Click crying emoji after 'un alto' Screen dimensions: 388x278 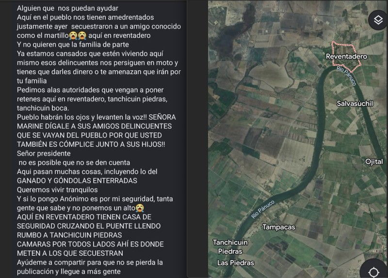(x=140, y=208)
